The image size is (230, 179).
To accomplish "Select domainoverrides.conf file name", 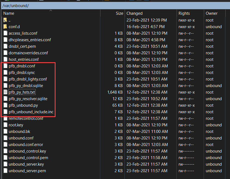I will (x=28, y=53).
